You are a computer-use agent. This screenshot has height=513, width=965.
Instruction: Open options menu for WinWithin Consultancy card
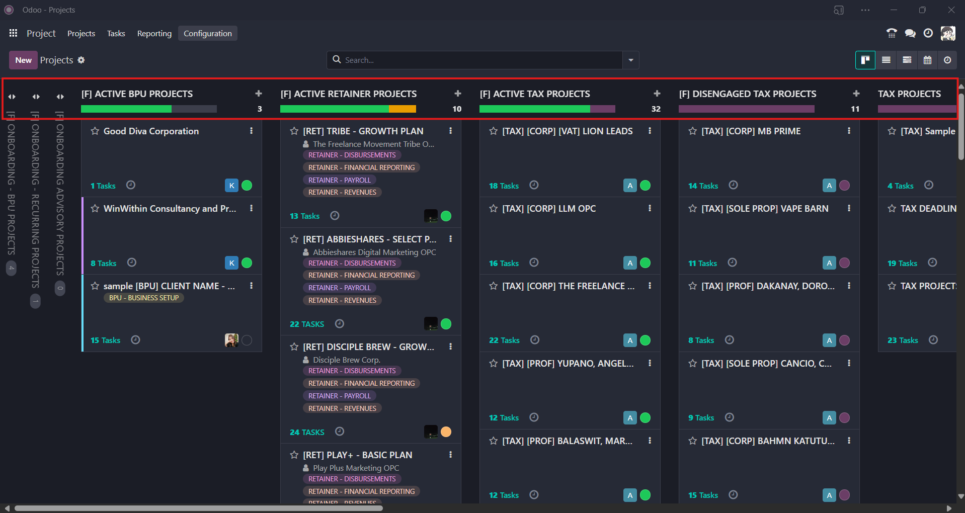coord(251,208)
